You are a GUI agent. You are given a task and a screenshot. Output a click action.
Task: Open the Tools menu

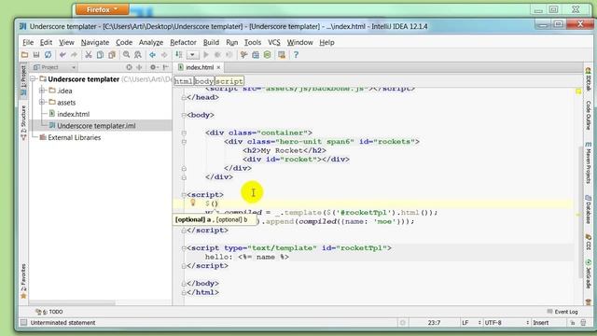253,42
